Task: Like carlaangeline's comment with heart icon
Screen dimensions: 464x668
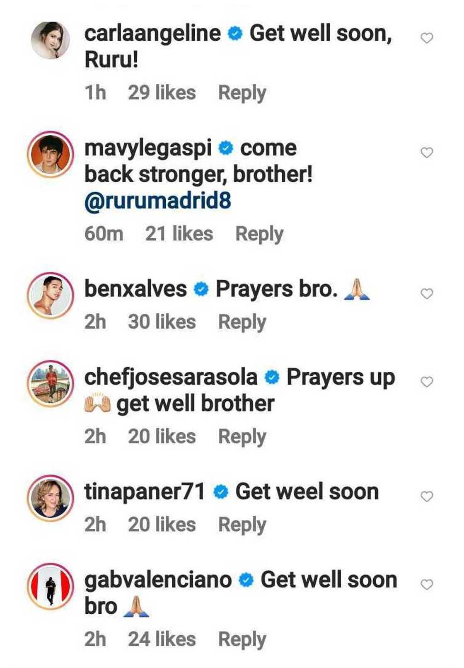Action: (427, 38)
